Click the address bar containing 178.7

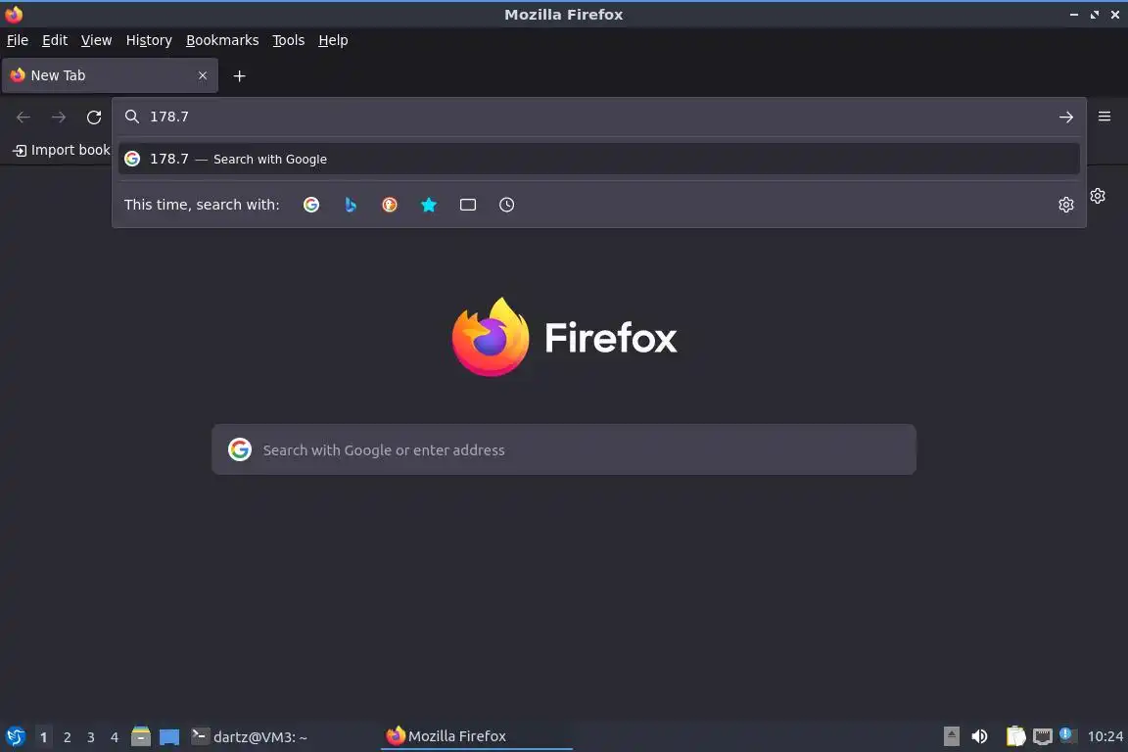(x=598, y=117)
